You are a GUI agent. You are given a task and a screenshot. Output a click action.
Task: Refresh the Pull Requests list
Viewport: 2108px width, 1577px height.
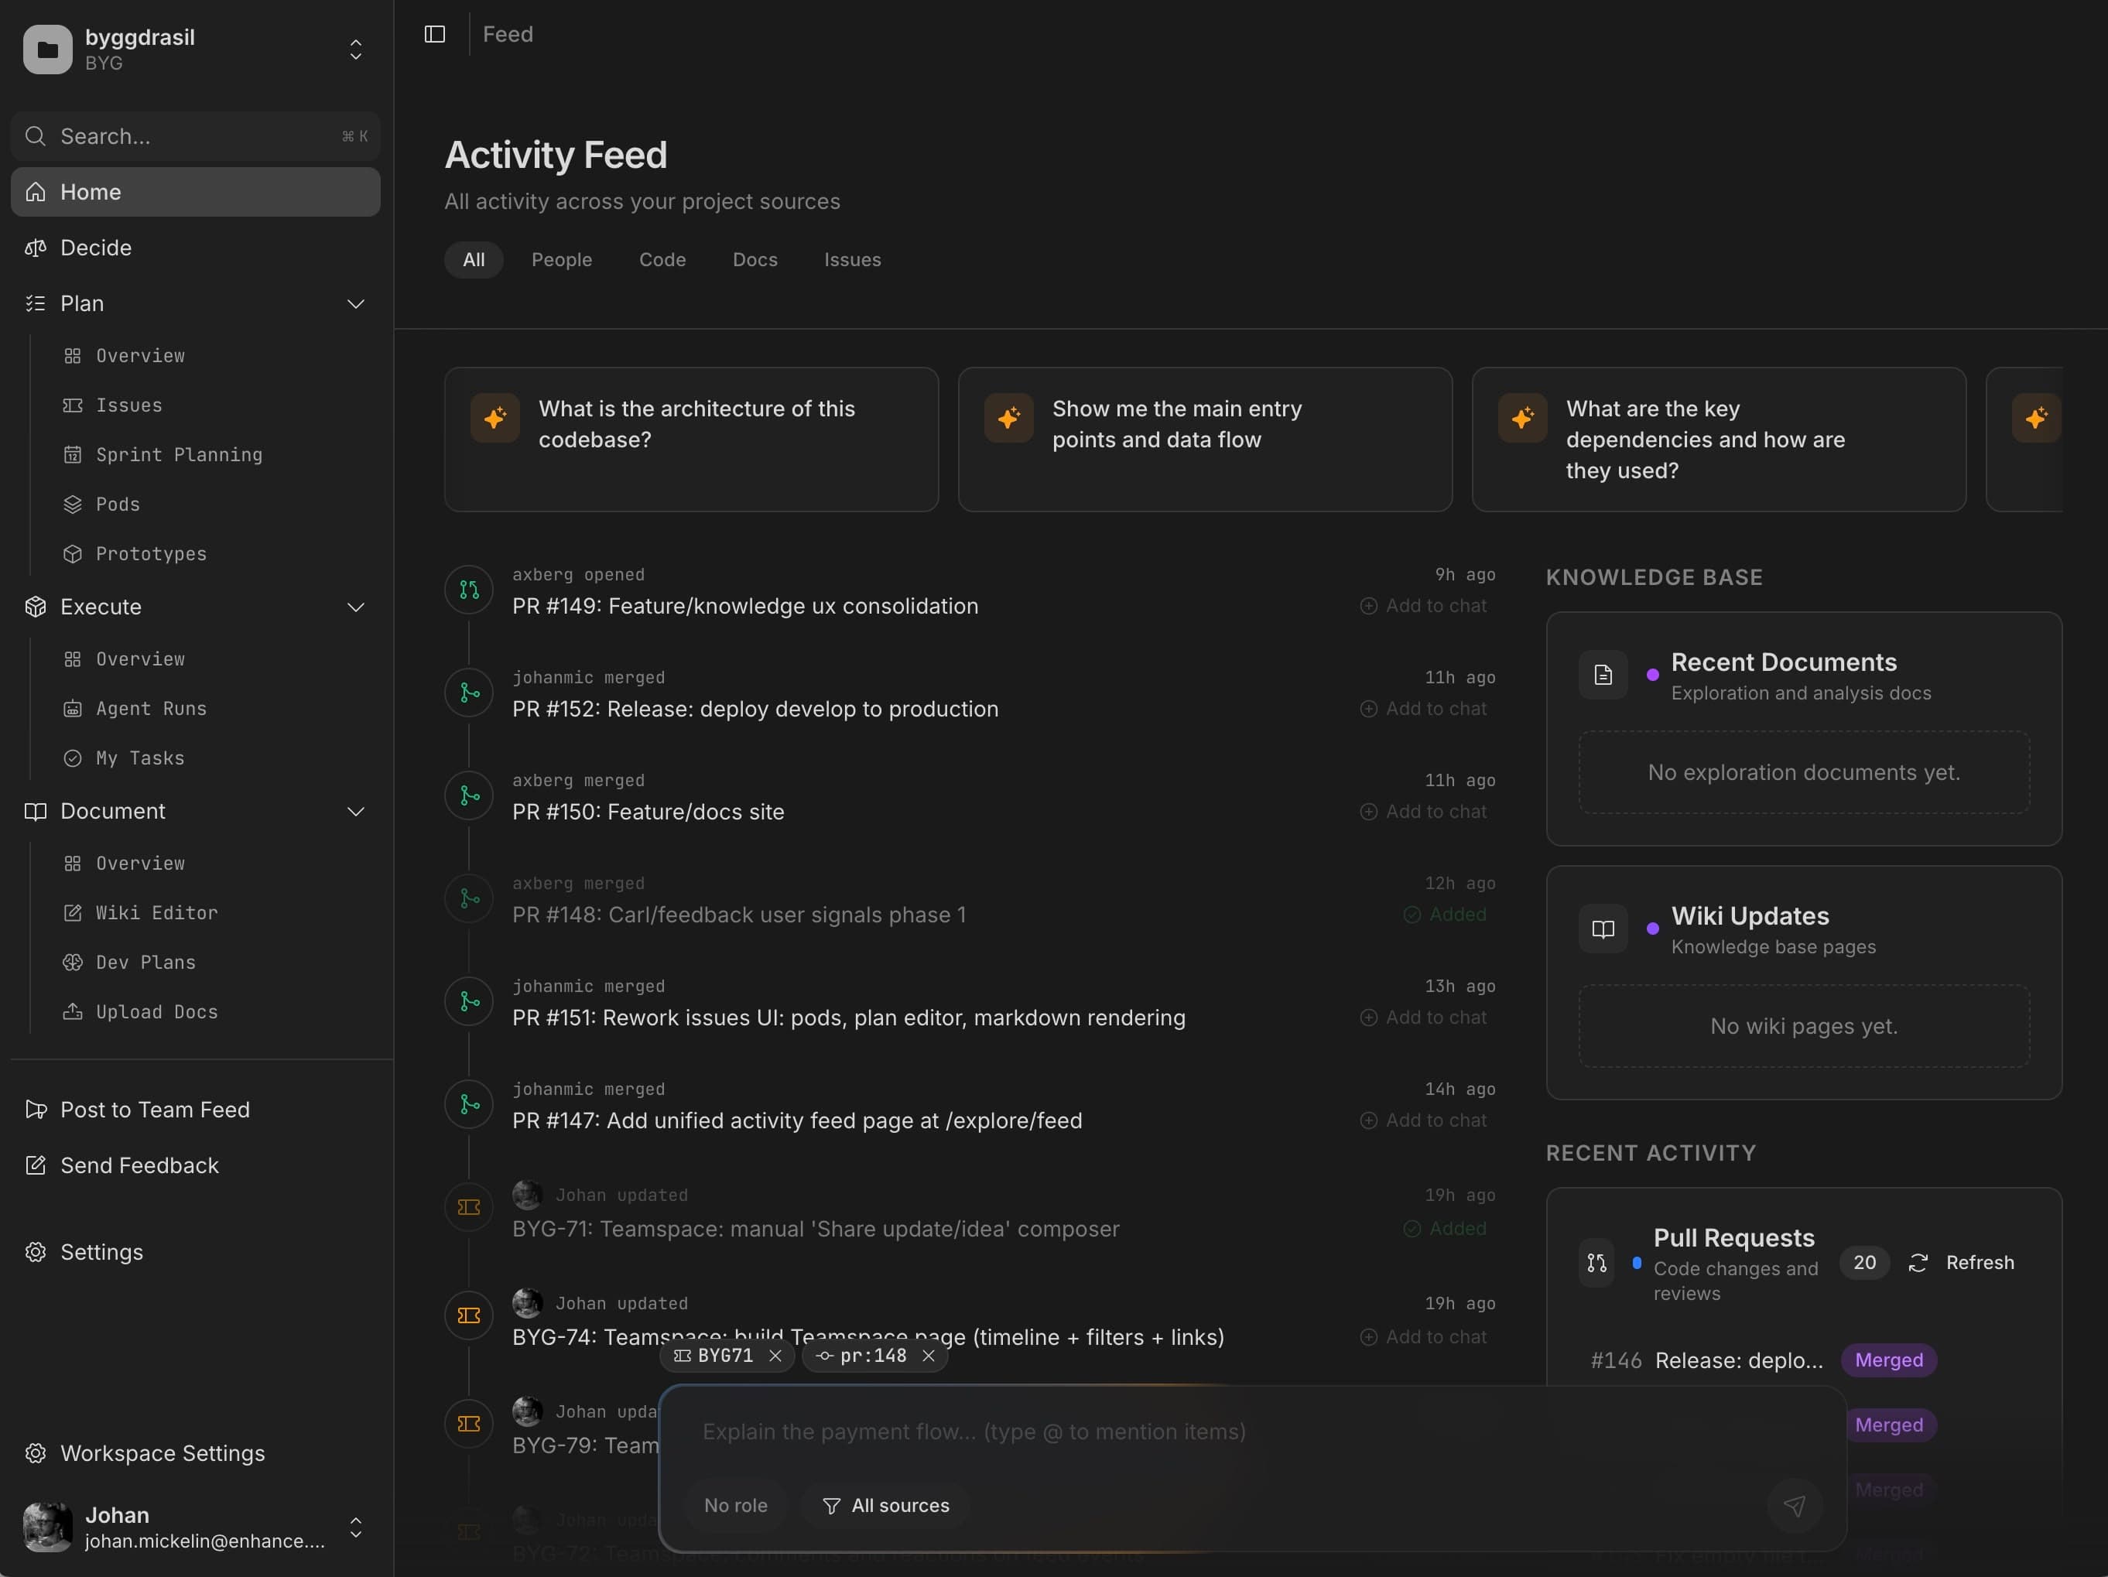(1963, 1263)
